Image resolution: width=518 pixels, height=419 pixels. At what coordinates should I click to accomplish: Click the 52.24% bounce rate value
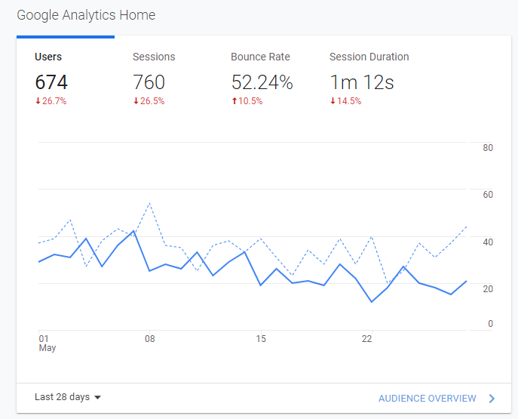point(262,82)
